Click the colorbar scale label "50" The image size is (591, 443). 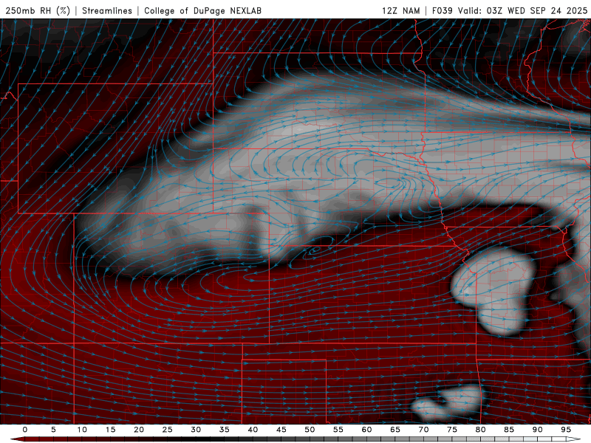tap(310, 430)
